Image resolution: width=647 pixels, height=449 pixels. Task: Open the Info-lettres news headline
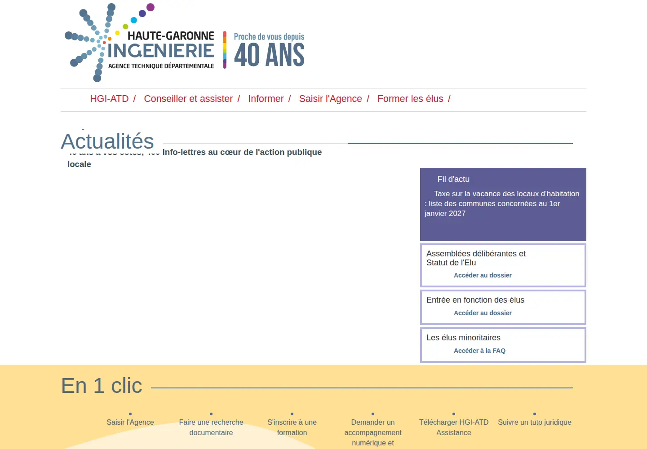pyautogui.click(x=195, y=158)
